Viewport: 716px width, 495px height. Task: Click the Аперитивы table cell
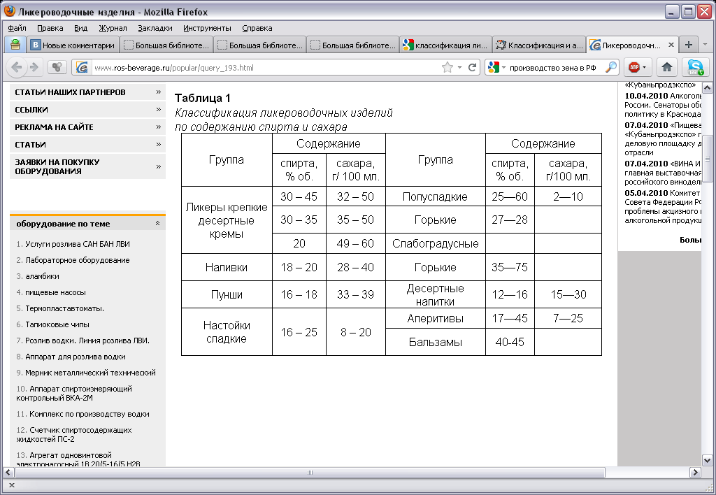pyautogui.click(x=435, y=318)
